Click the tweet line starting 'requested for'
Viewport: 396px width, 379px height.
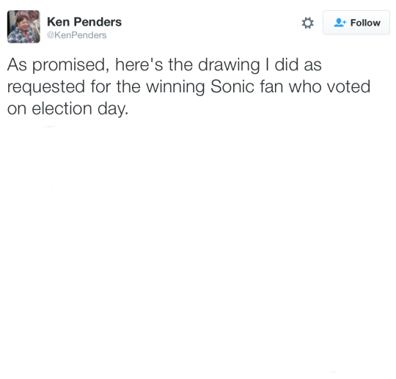[x=188, y=87]
